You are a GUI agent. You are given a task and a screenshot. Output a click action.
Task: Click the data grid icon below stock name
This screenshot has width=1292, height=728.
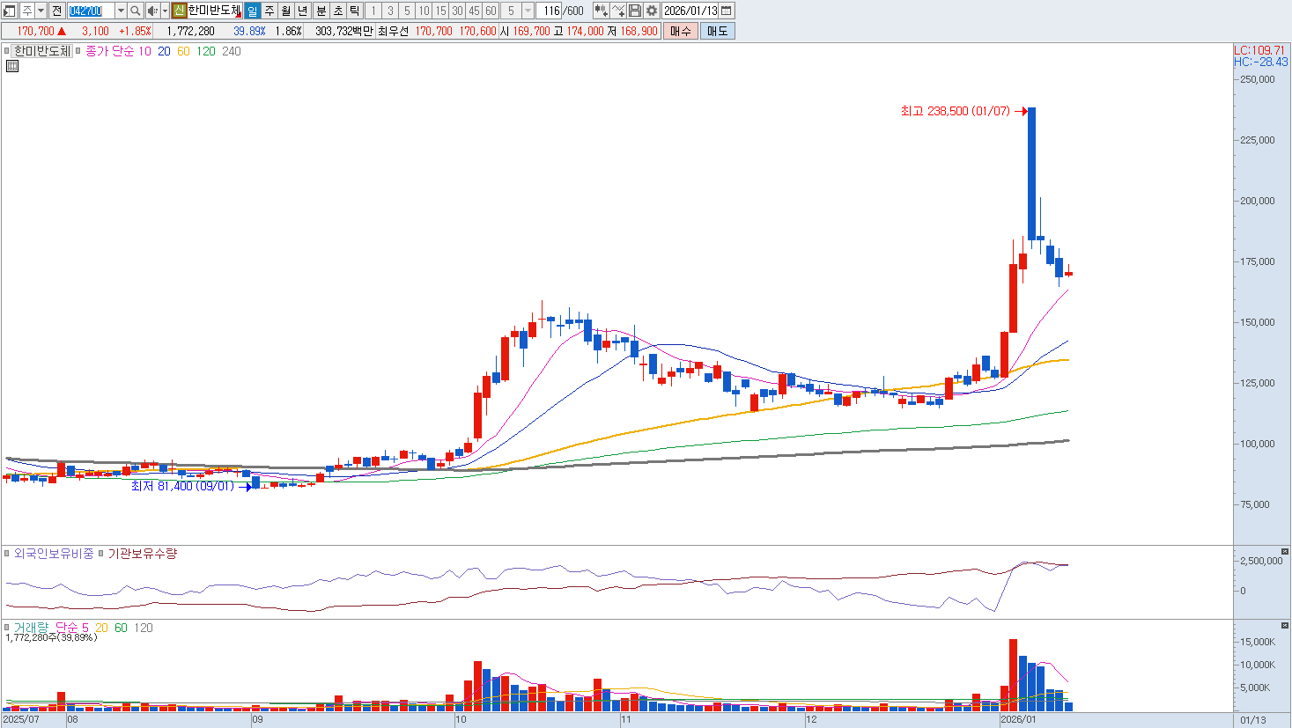tap(12, 66)
